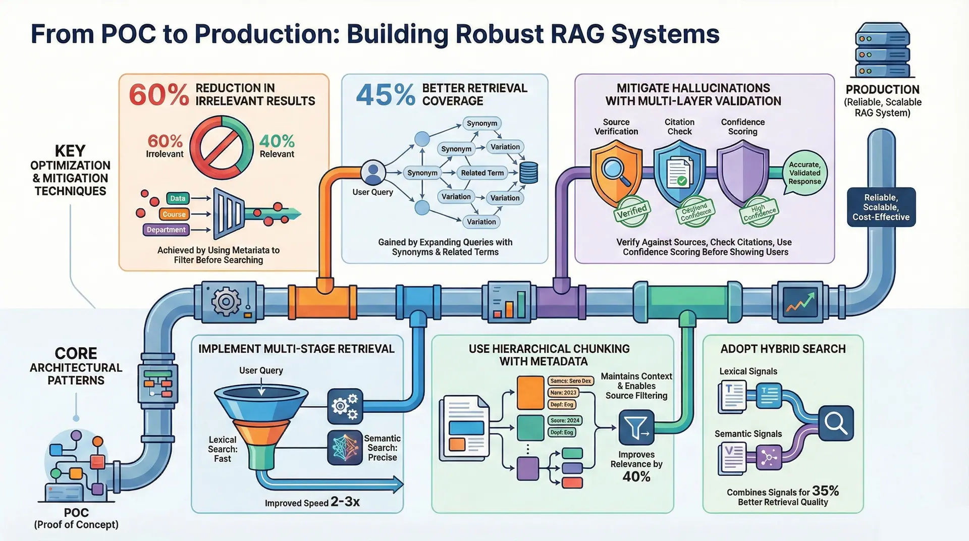Click the large red 60% figure
Image resolution: width=969 pixels, height=541 pixels.
click(x=159, y=94)
